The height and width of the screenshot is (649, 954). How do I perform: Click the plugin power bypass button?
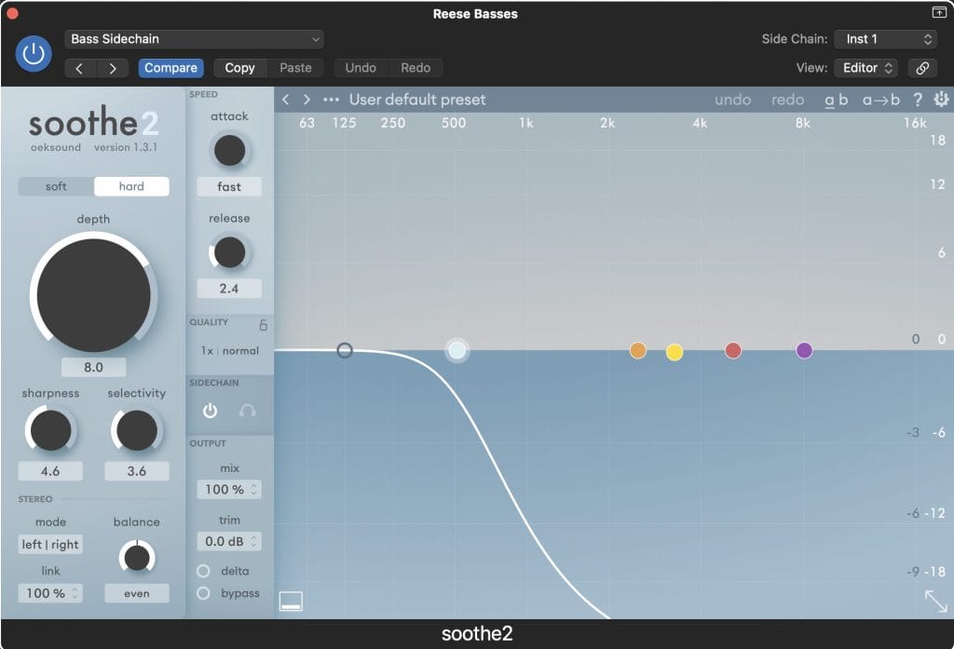(x=34, y=54)
